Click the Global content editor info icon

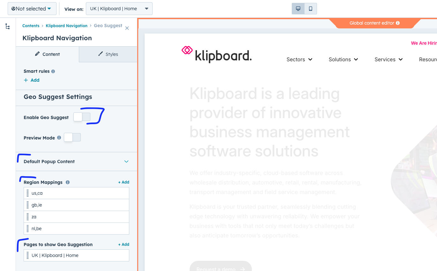coord(398,23)
